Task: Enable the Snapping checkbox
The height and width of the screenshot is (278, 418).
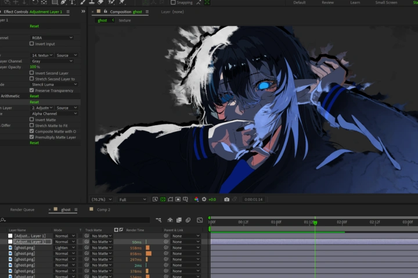Action: click(x=173, y=2)
